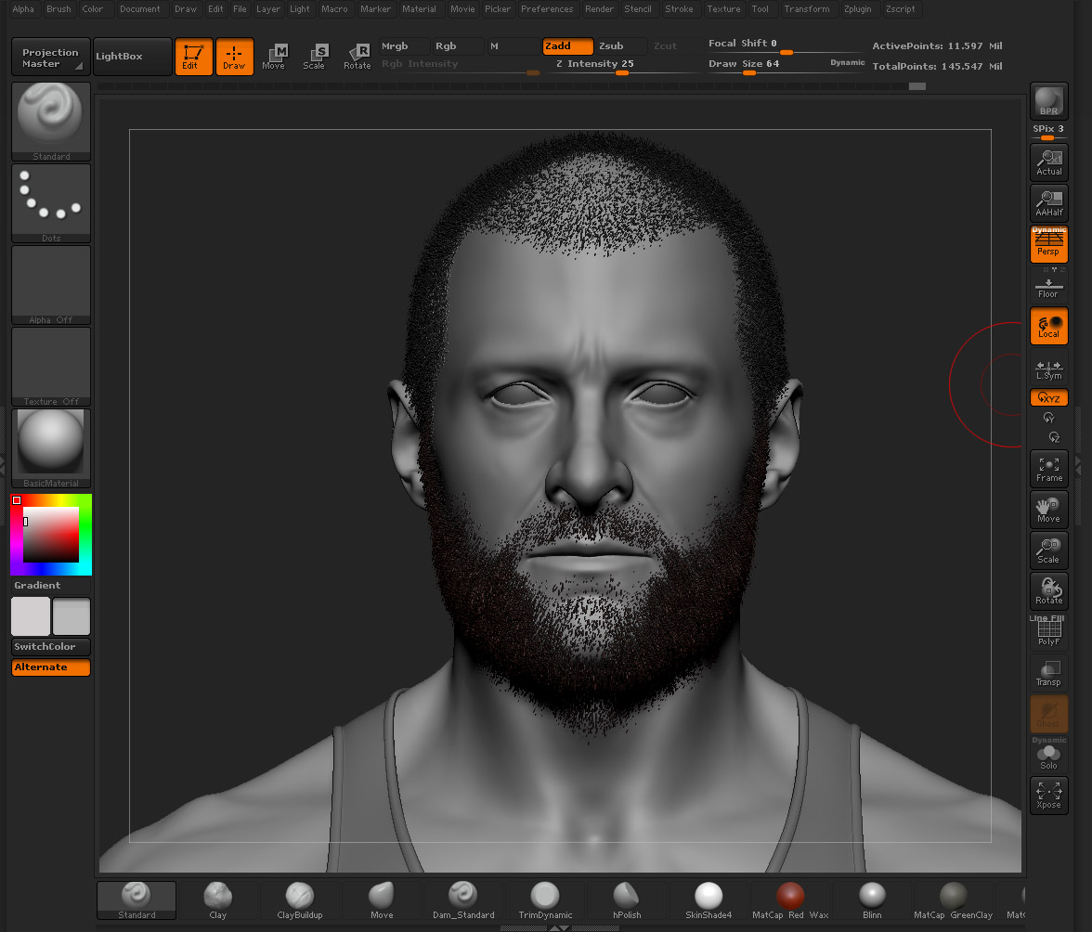Open the Alpha Off picker
The width and height of the screenshot is (1092, 932).
(x=51, y=285)
